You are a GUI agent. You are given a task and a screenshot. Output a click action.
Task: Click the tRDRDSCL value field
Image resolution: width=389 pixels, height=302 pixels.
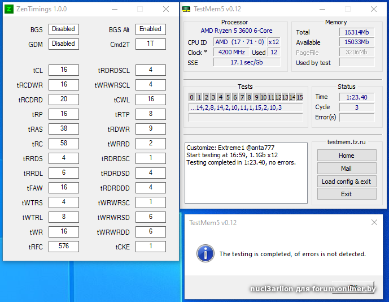coord(151,70)
